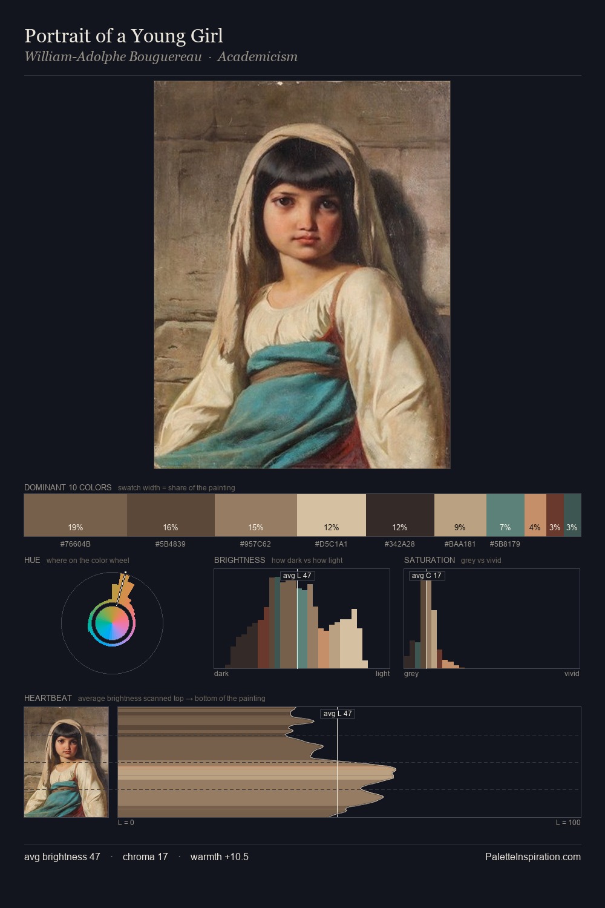
Task: Click the saturation histogram chart
Action: click(492, 619)
